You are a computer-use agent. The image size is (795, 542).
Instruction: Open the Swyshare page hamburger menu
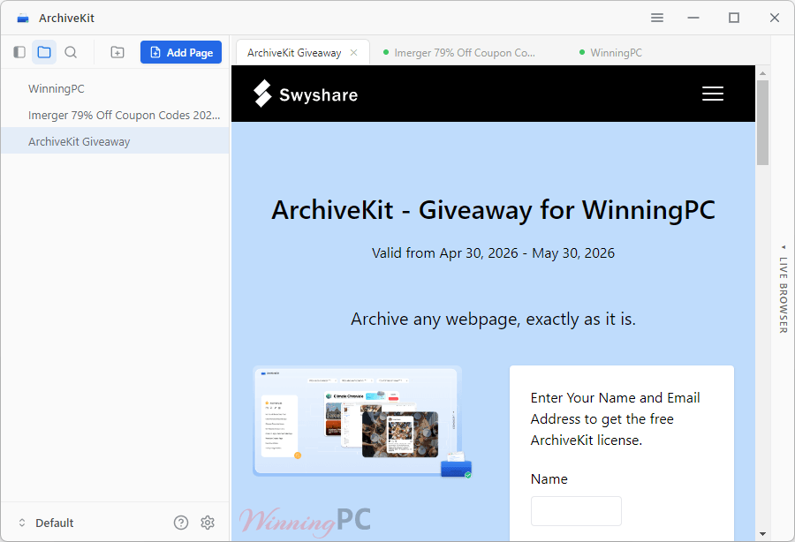click(x=712, y=94)
